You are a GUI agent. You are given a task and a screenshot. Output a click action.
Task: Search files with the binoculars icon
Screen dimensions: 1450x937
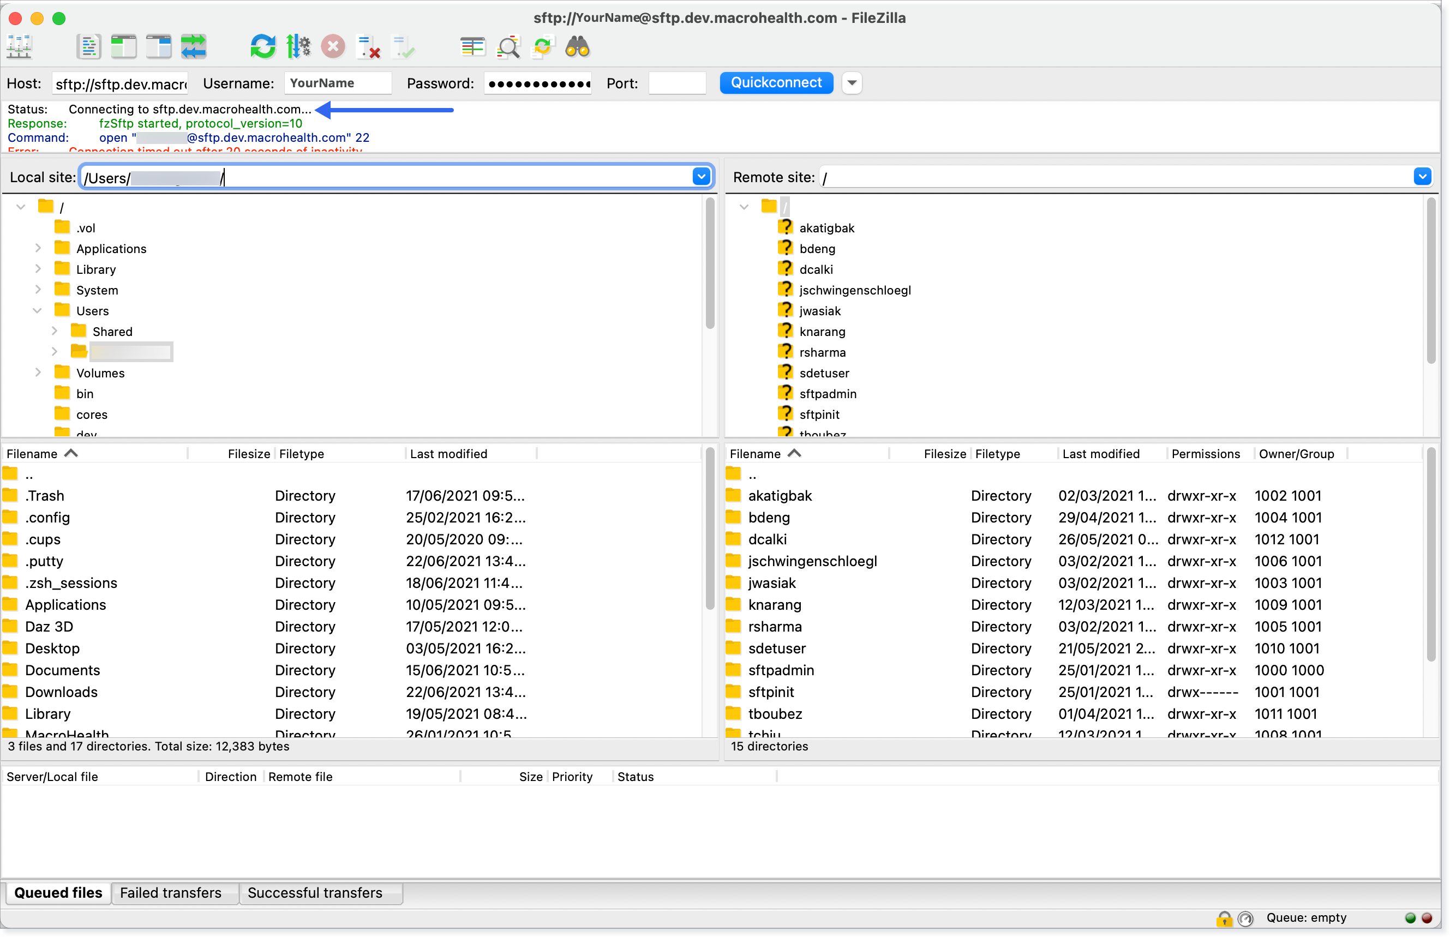[x=578, y=47]
